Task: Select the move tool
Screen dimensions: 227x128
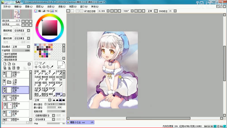Action: (x=36, y=67)
